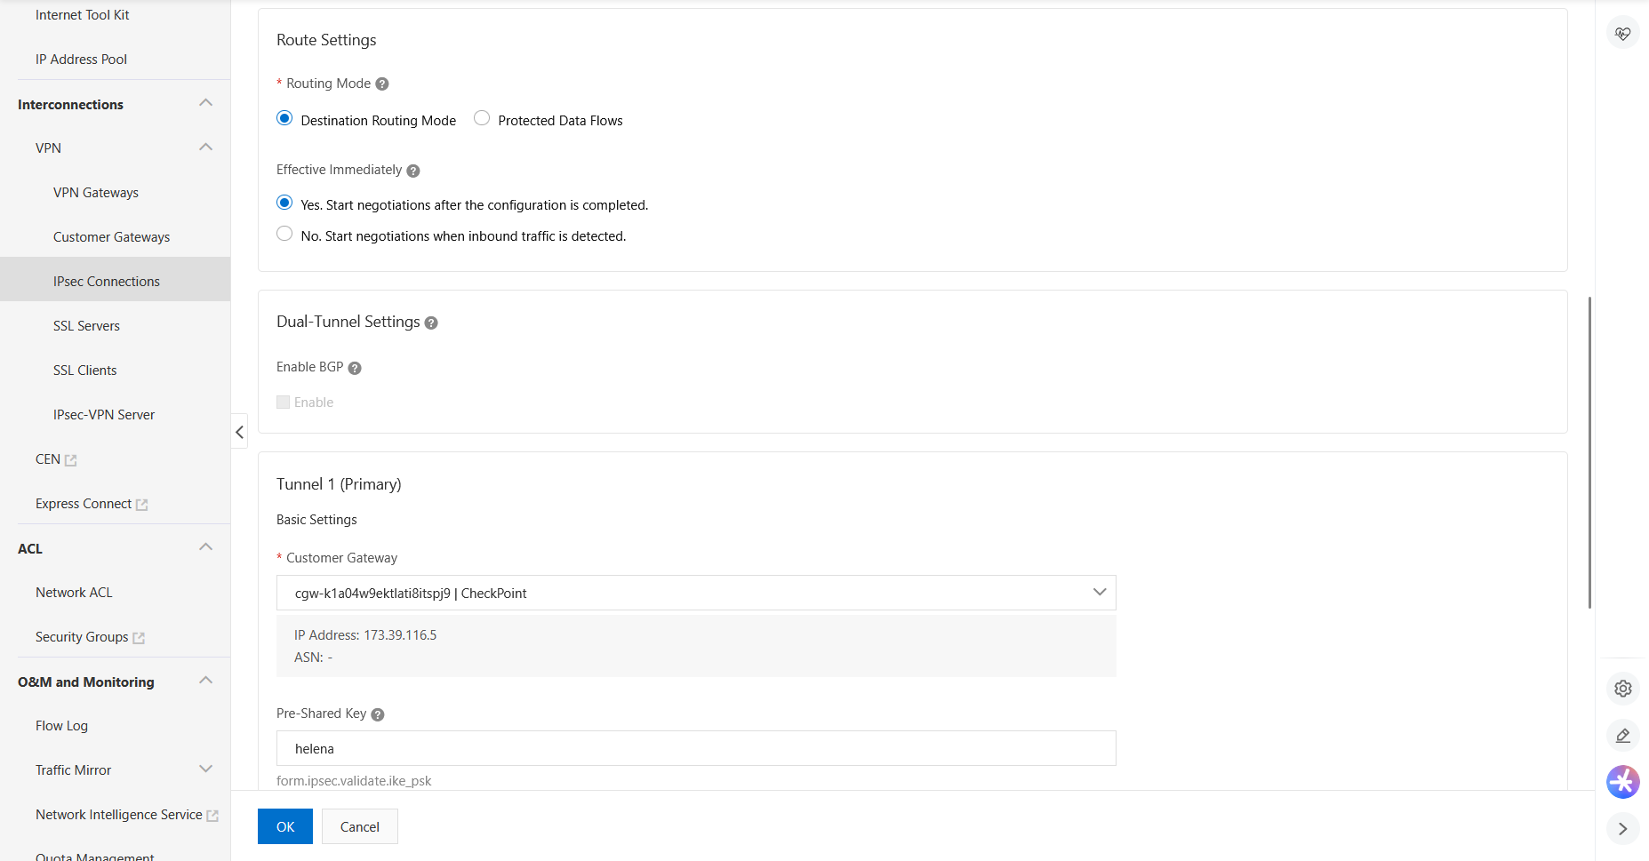
Task: Open the AI assistant icon
Action: click(x=1623, y=782)
